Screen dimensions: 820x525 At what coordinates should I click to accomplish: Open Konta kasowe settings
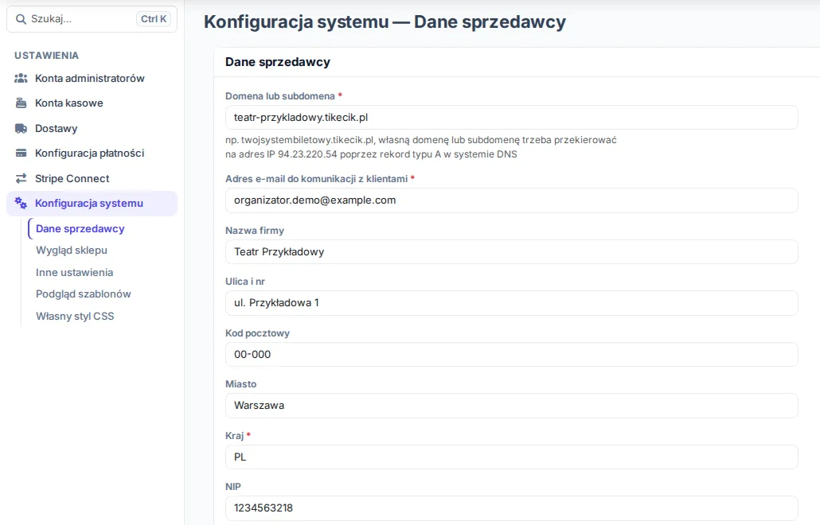click(x=92, y=103)
